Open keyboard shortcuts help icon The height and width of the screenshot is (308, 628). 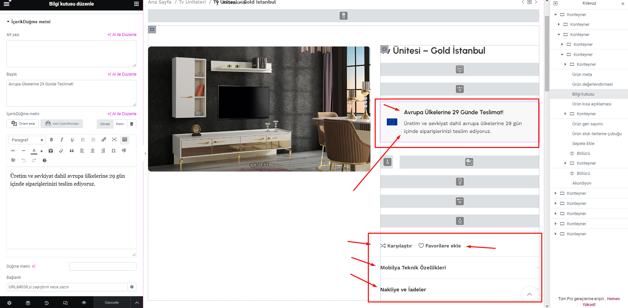pos(45,160)
